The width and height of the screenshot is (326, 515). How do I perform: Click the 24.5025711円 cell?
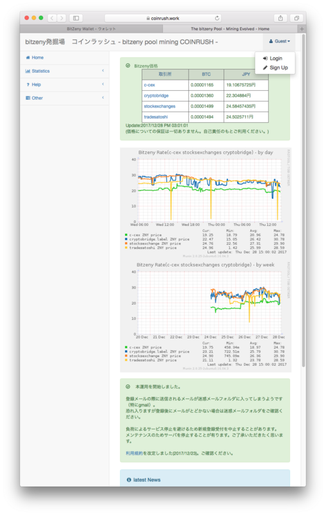246,117
